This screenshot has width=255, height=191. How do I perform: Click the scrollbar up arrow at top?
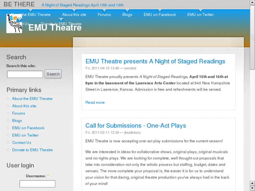tap(253, 2)
